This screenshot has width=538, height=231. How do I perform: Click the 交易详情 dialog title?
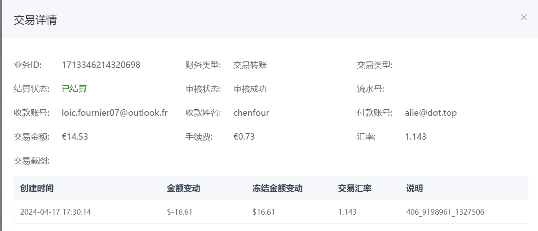35,20
